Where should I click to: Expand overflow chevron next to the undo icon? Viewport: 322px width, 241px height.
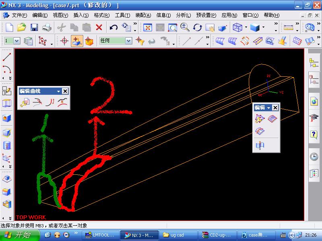point(135,24)
